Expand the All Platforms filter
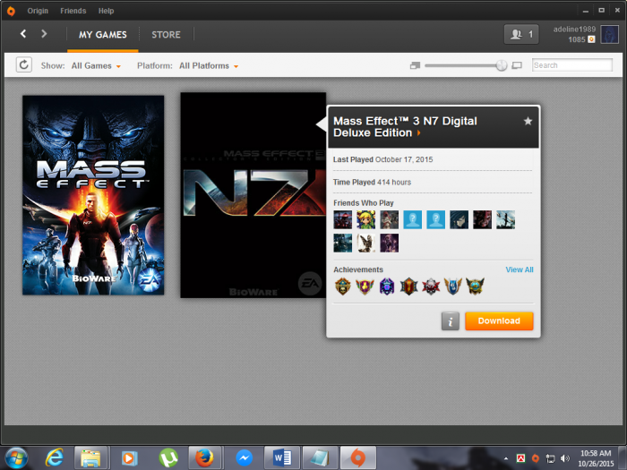Screen dimensions: 627x470 click(209, 65)
